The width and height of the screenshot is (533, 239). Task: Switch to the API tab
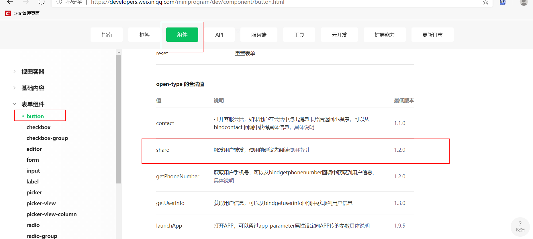pyautogui.click(x=219, y=35)
